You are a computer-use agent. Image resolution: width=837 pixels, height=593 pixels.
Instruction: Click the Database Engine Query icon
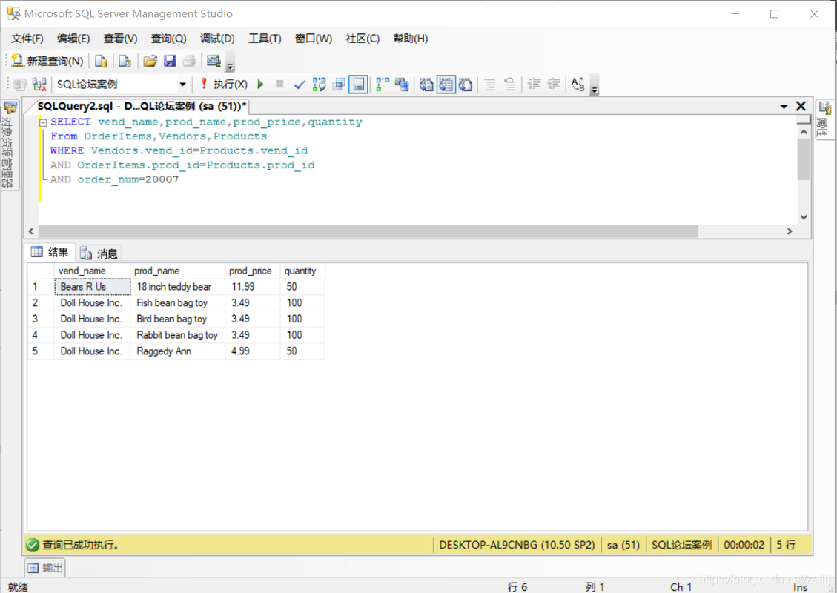tap(101, 61)
